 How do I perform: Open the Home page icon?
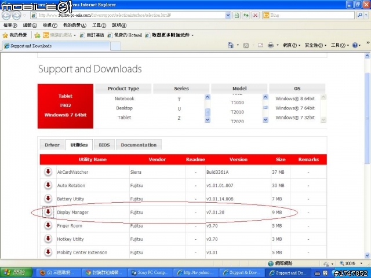pyautogui.click(x=231, y=45)
